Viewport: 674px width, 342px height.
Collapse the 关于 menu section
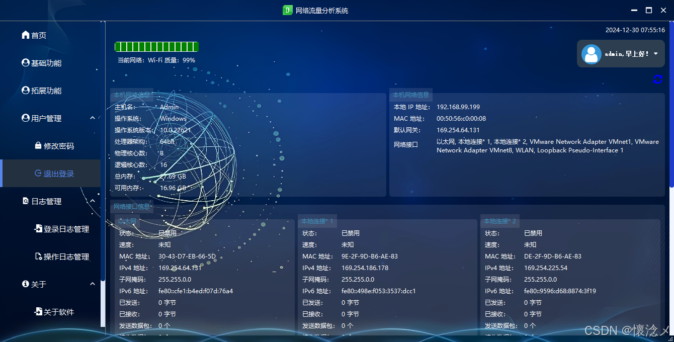tap(93, 284)
